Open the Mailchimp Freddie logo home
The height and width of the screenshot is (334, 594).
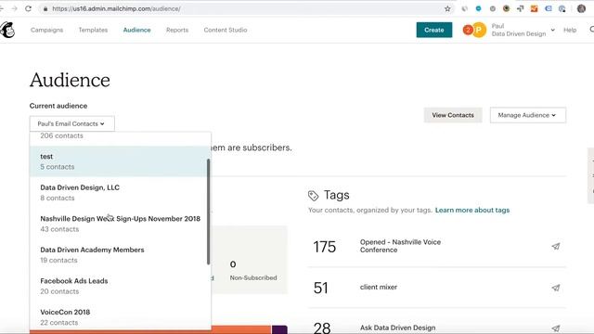click(x=7, y=30)
